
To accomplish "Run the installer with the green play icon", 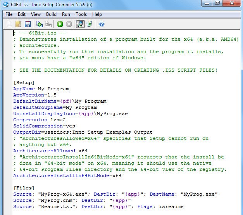I will coord(60,24).
